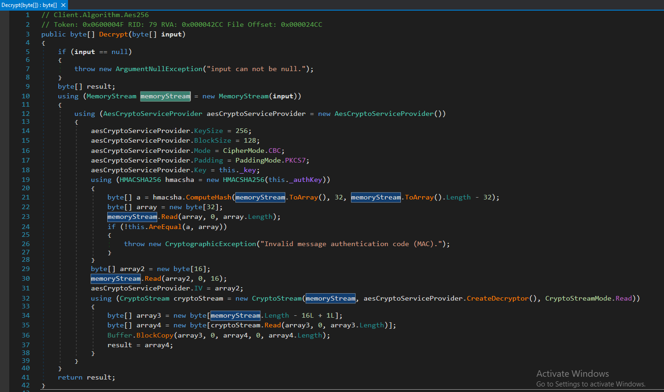The height and width of the screenshot is (392, 664).
Task: Click the AreEqual method reference on line 24
Action: (x=165, y=226)
